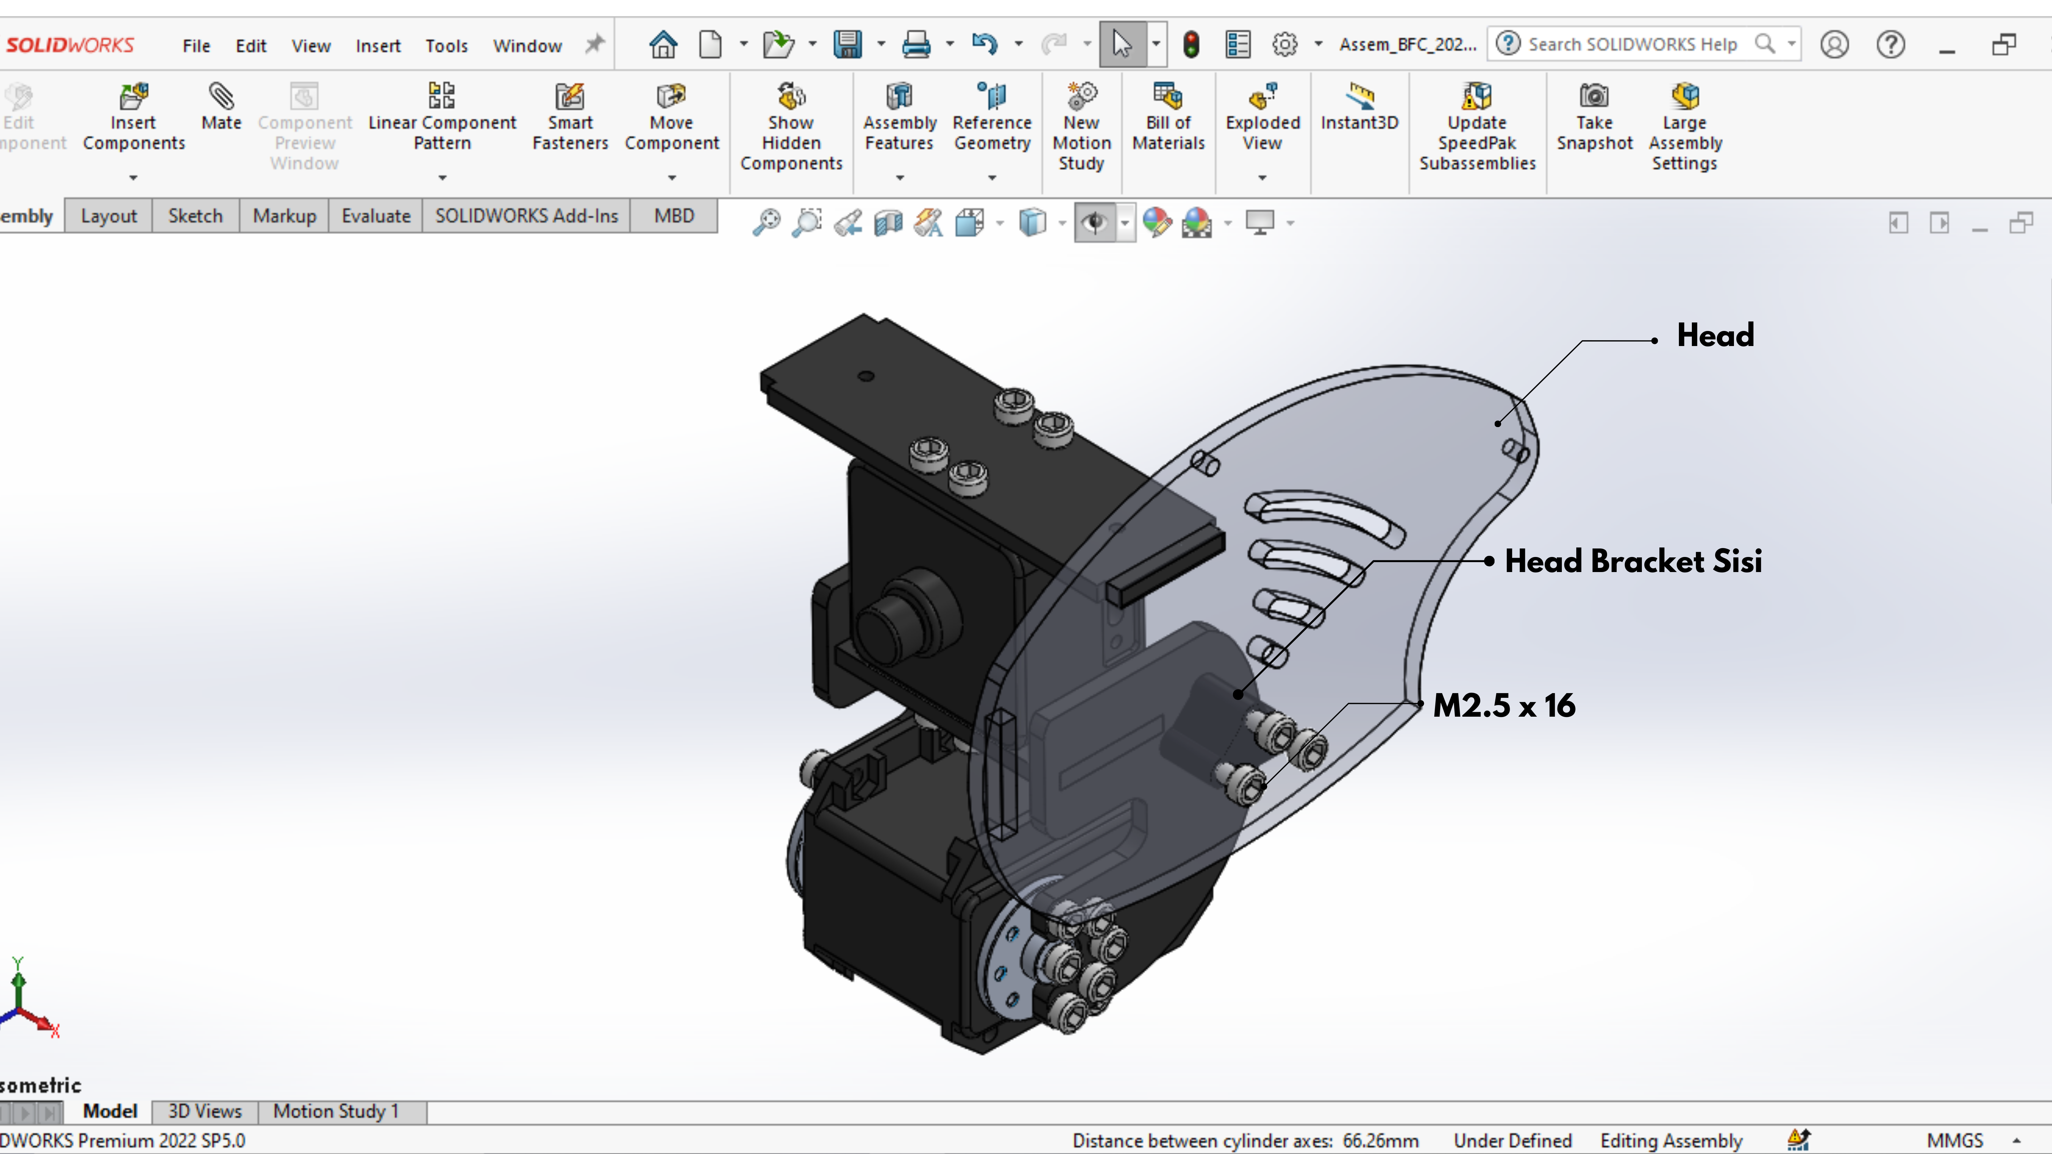2052x1154 pixels.
Task: Open the Window menu
Action: coord(527,45)
